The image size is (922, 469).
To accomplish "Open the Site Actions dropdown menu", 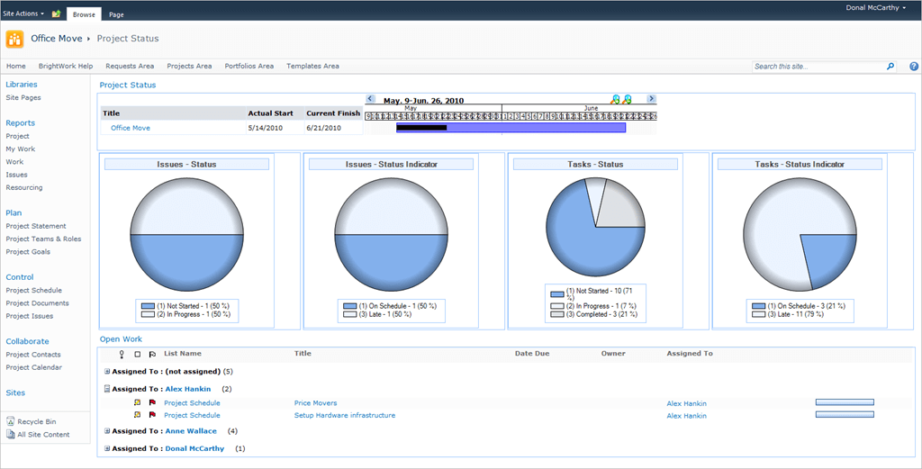I will (x=23, y=14).
